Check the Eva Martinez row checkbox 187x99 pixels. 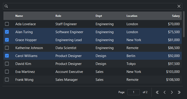coord(7,71)
